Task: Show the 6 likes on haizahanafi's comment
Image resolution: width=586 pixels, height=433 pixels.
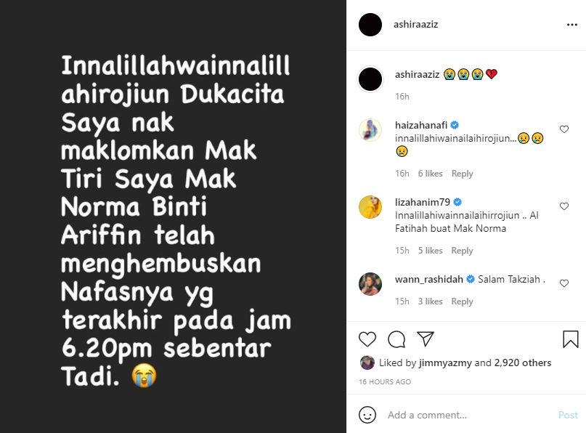Action: (430, 174)
